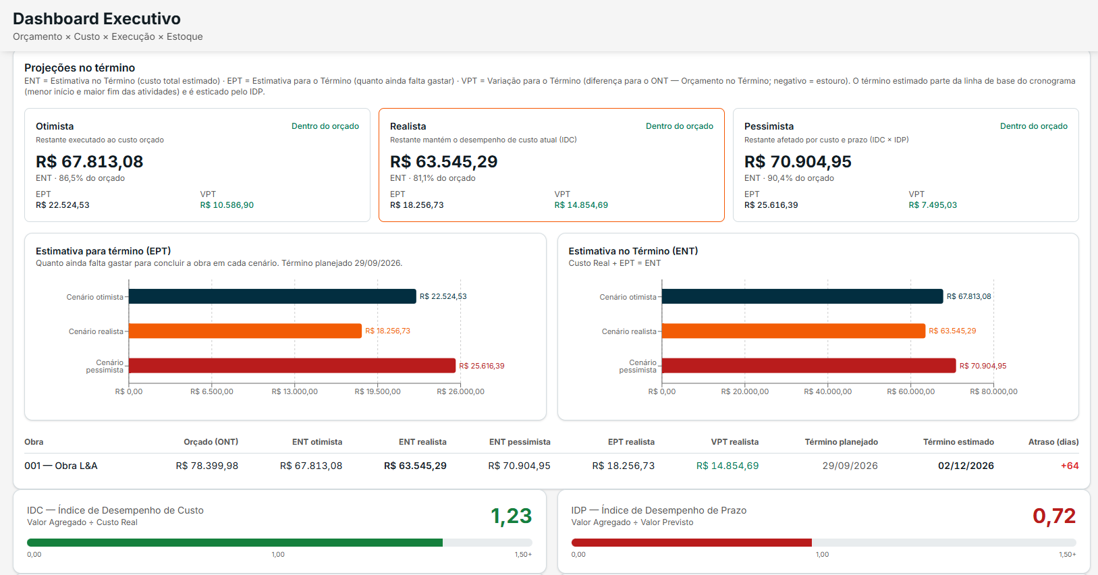Select the Realista scenario card title

408,126
